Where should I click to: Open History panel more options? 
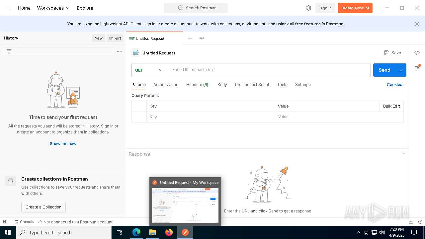(x=120, y=51)
